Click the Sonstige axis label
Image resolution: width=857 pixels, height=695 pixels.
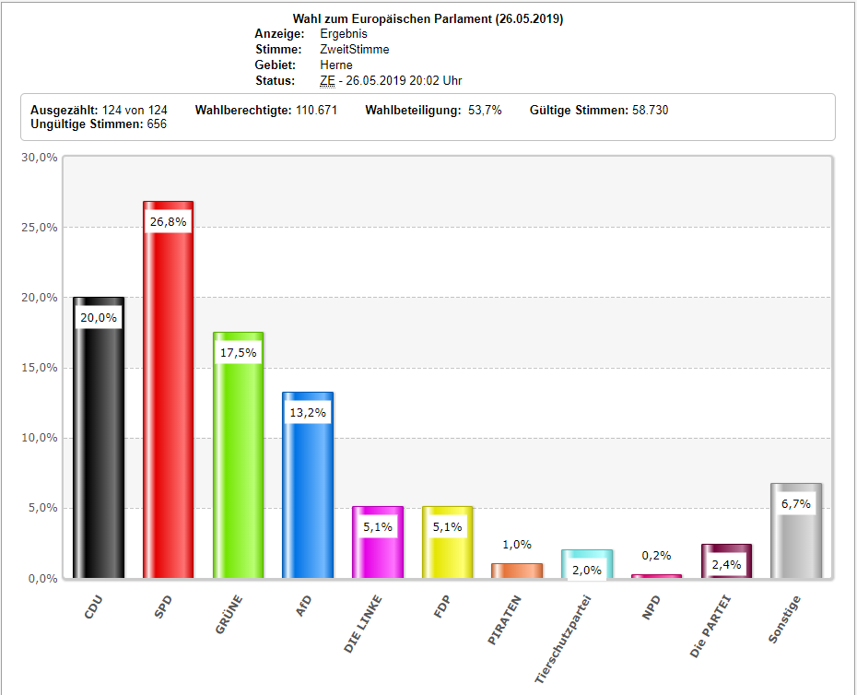(x=784, y=619)
